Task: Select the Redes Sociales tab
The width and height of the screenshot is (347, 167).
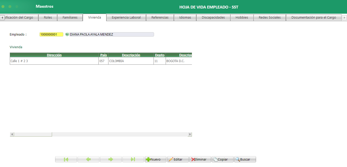Action: click(269, 17)
